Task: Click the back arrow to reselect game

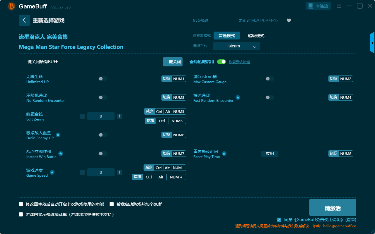Action: tap(24, 20)
